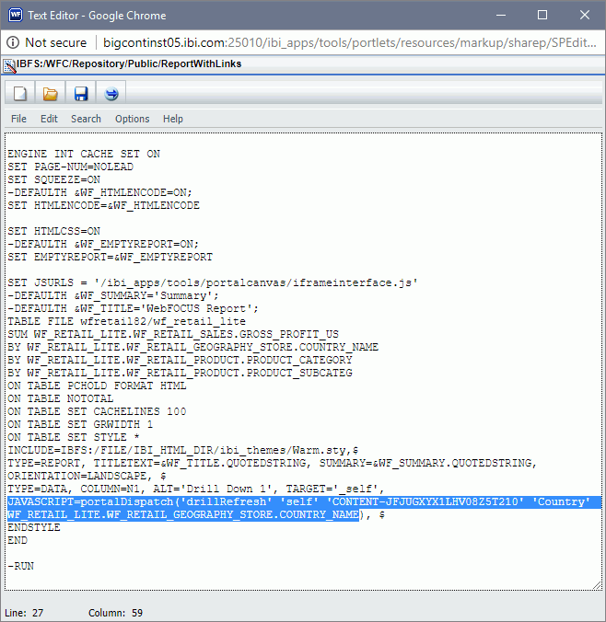The image size is (606, 622).
Task: Click the Save floppy disk icon
Action: click(x=81, y=94)
